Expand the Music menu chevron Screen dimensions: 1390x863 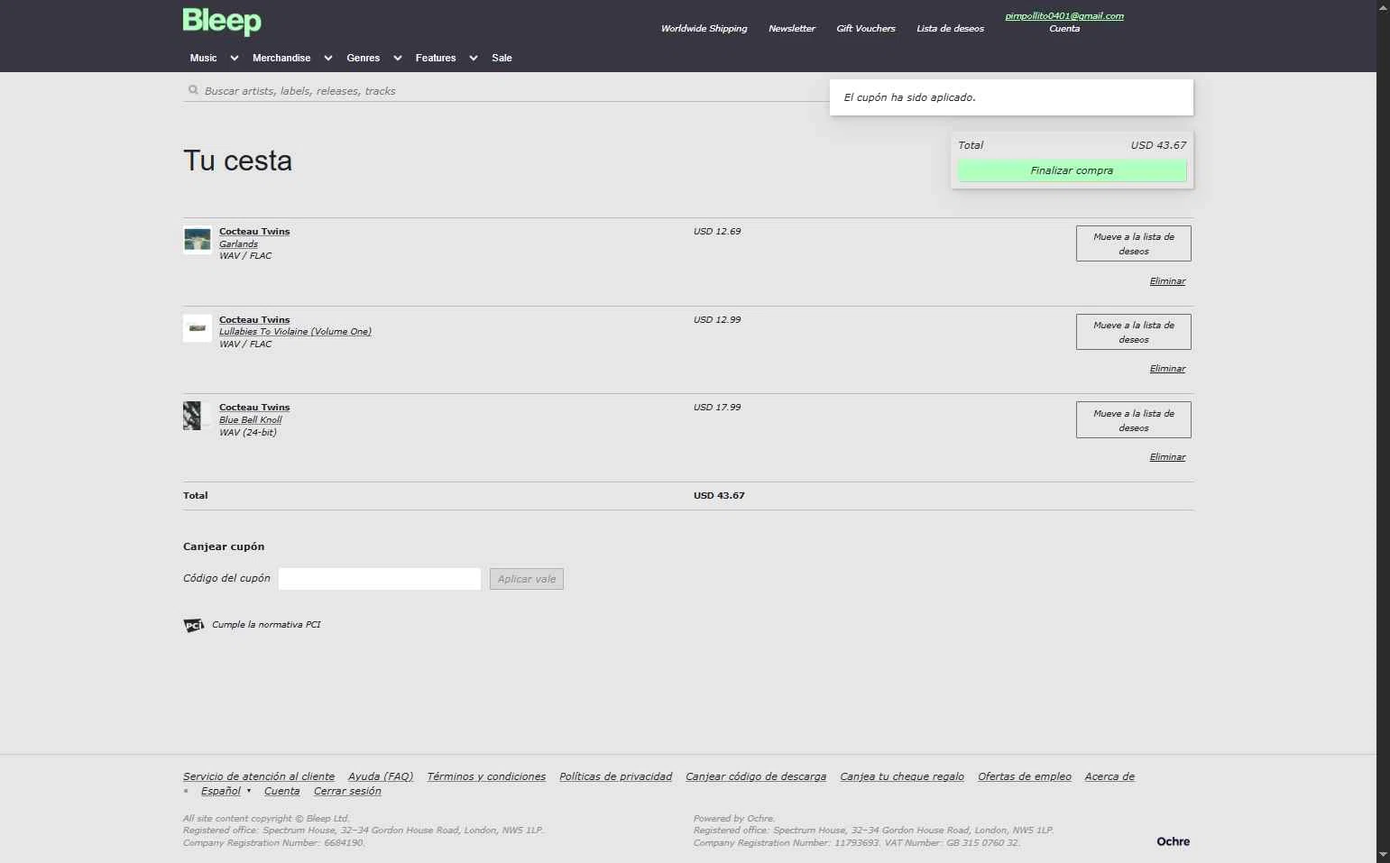click(x=235, y=58)
